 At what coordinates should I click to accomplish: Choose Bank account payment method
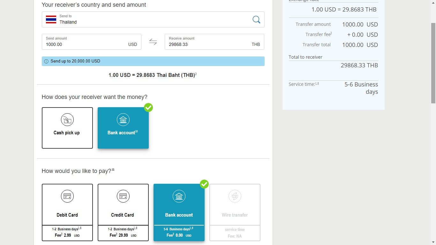[x=179, y=212]
